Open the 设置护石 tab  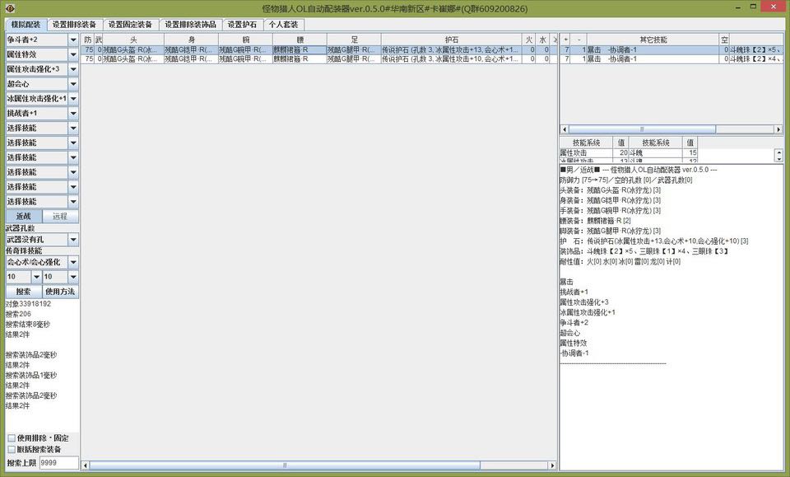pos(242,24)
